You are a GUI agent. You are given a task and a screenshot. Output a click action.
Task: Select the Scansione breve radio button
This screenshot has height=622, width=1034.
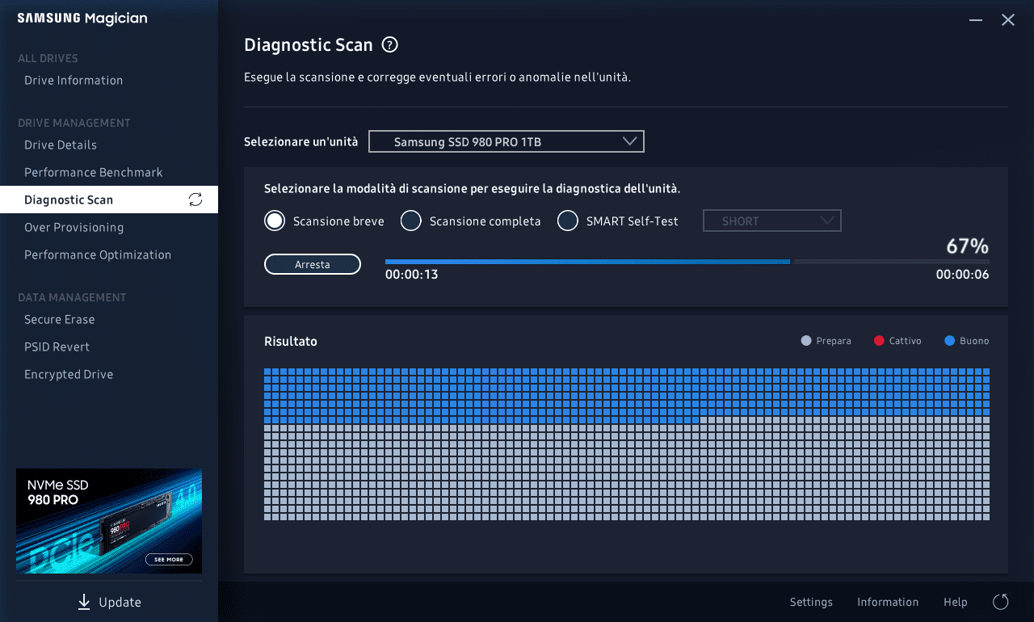coord(275,221)
